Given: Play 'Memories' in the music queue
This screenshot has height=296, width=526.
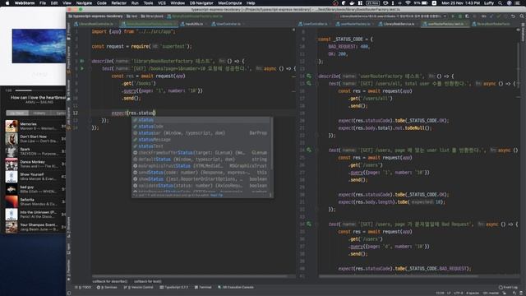Looking at the screenshot, I should coord(35,126).
